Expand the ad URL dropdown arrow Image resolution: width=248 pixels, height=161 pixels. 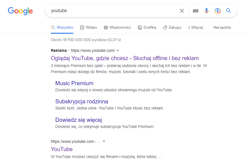(x=118, y=51)
